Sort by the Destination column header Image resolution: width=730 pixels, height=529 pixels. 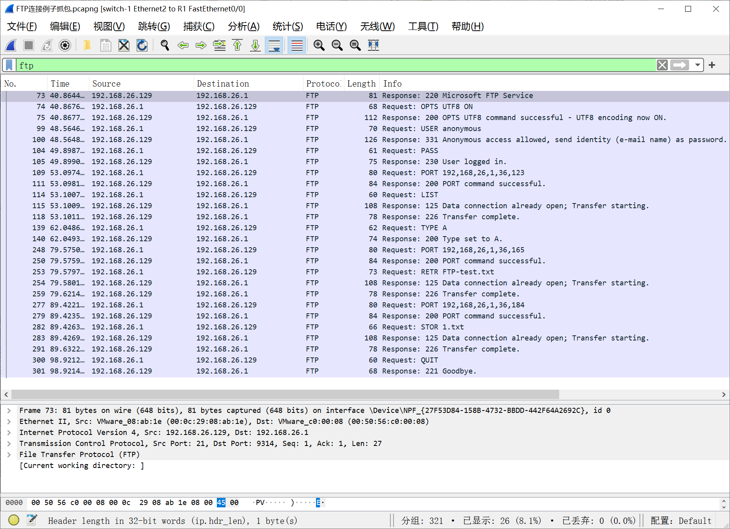(249, 84)
